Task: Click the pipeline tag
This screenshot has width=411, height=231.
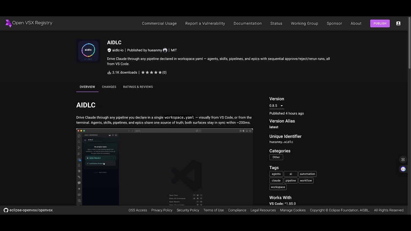Action: (x=291, y=181)
